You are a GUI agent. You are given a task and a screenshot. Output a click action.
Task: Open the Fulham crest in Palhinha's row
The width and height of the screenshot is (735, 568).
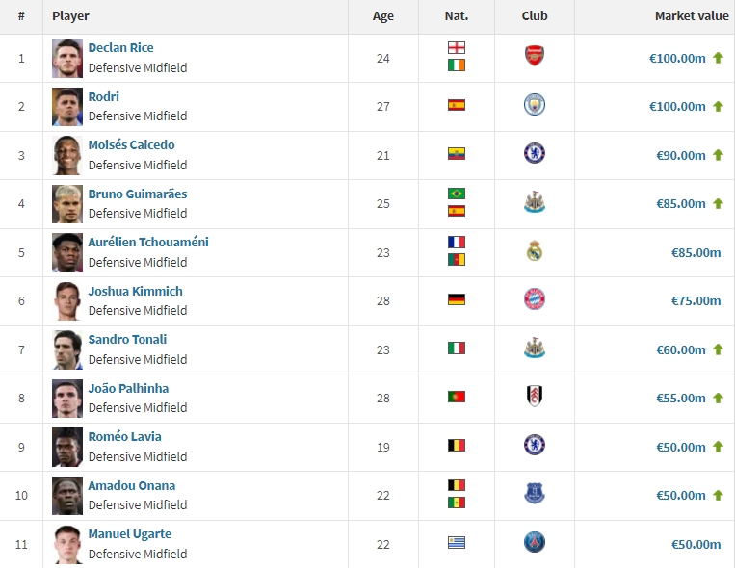[535, 396]
